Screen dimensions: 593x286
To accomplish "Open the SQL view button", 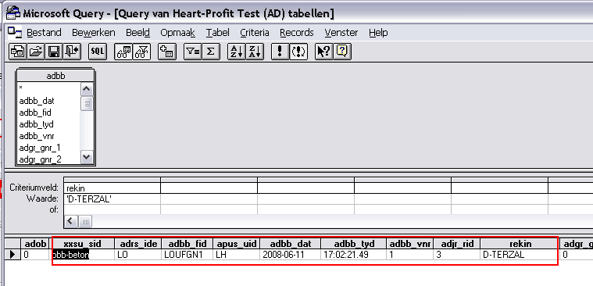I will (98, 52).
